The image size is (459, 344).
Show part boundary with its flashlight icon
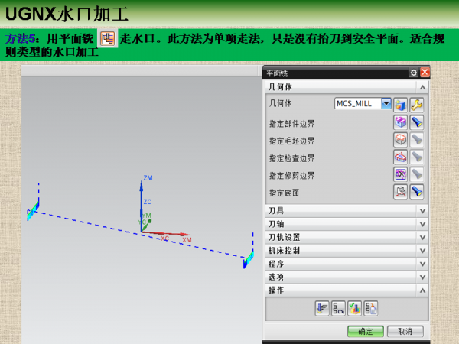pyautogui.click(x=417, y=122)
